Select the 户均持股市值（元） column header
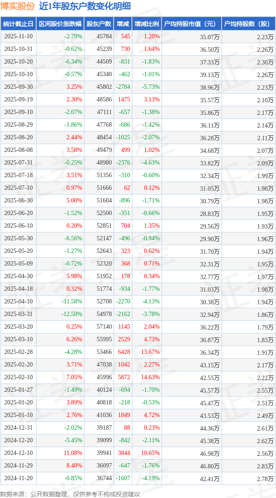The width and height of the screenshot is (276, 498). (192, 24)
